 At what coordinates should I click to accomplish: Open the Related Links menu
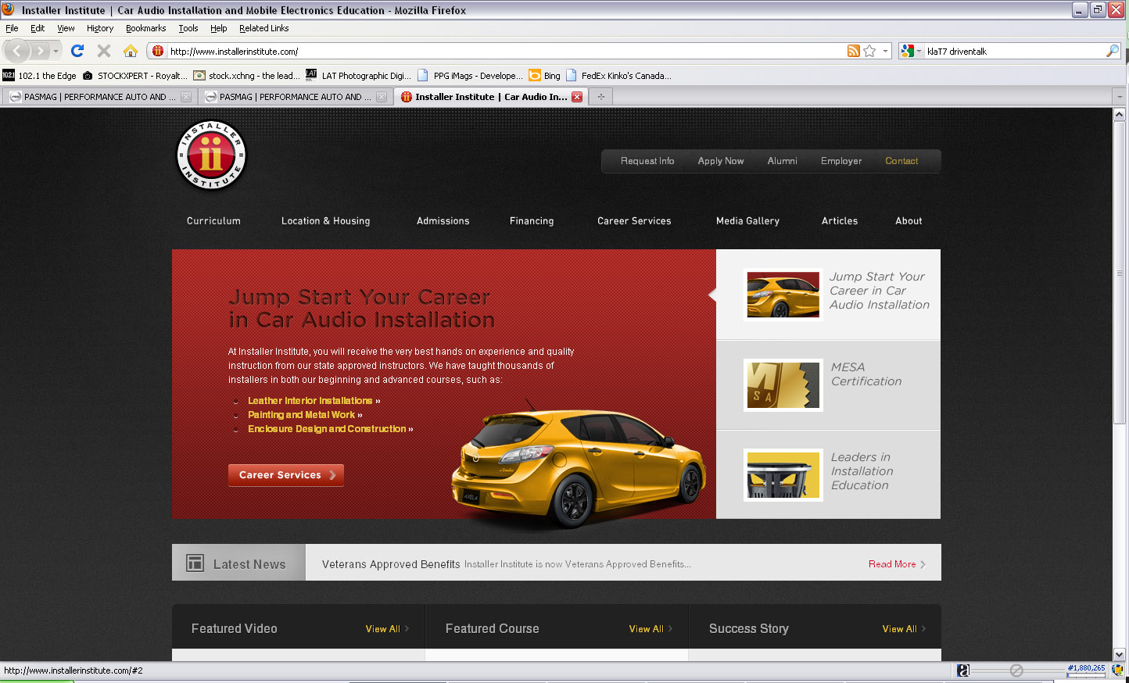264,28
